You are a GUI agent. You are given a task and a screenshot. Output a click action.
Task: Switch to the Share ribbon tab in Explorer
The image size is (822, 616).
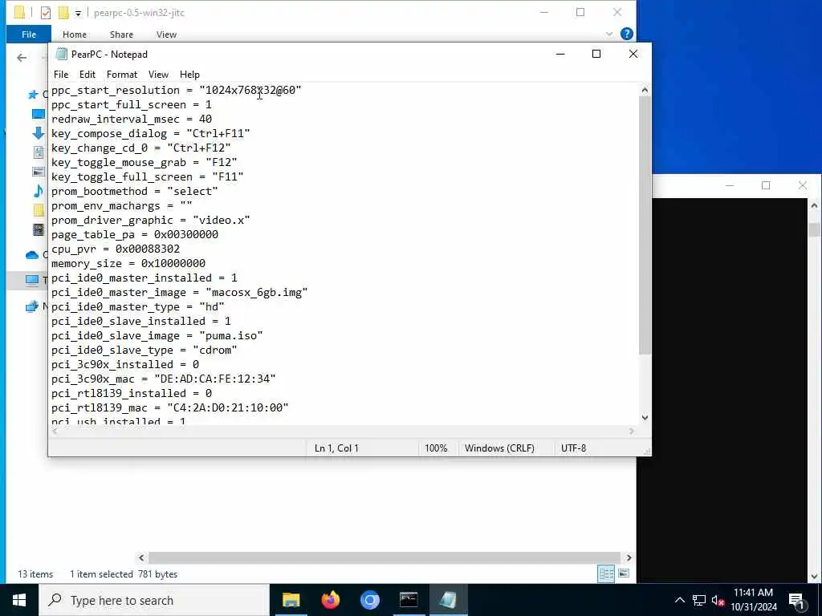click(121, 34)
